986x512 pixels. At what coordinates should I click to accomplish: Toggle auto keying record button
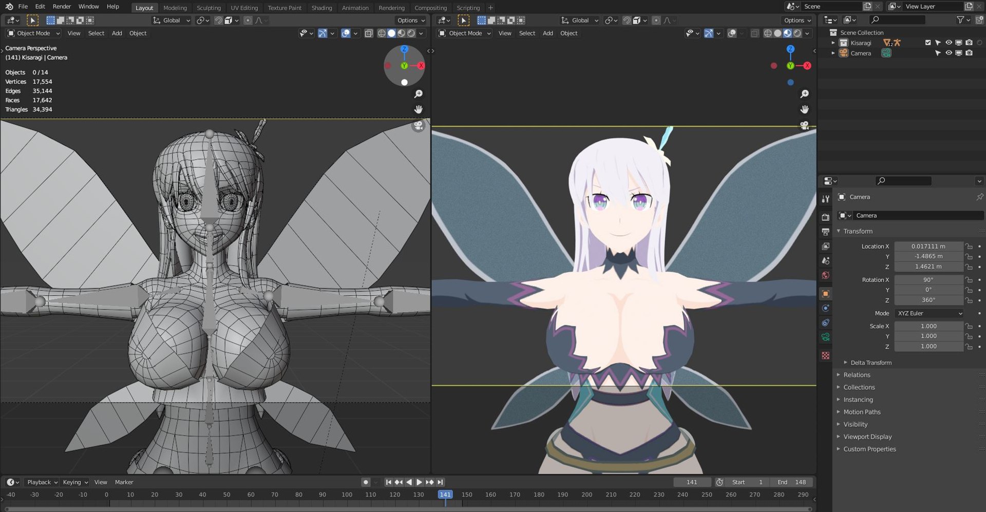[366, 482]
